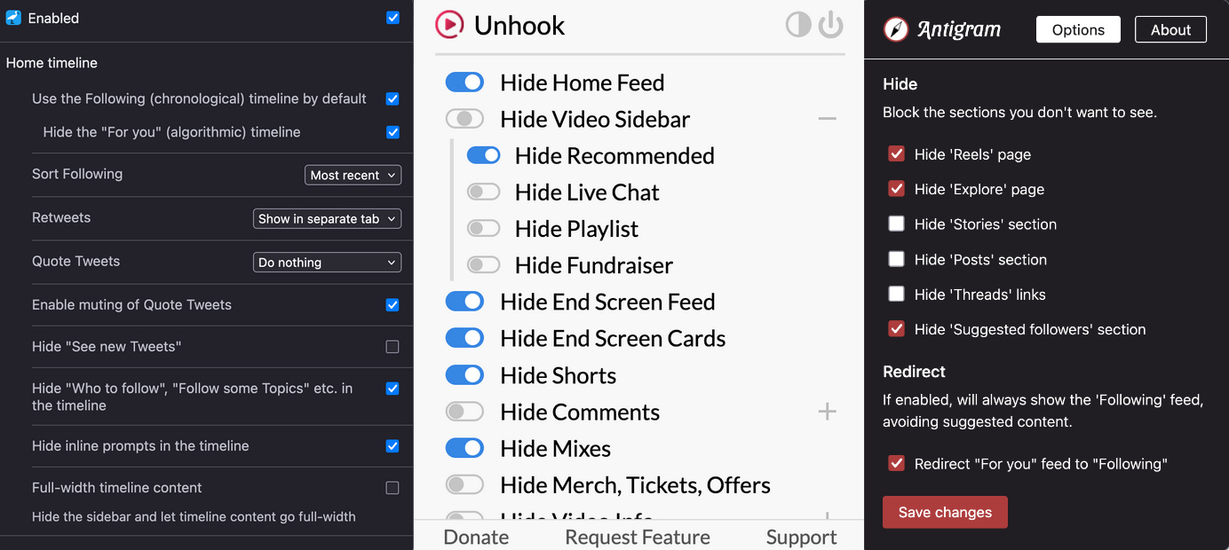Open the Donate link in Unhook
The width and height of the screenshot is (1229, 550).
(476, 538)
